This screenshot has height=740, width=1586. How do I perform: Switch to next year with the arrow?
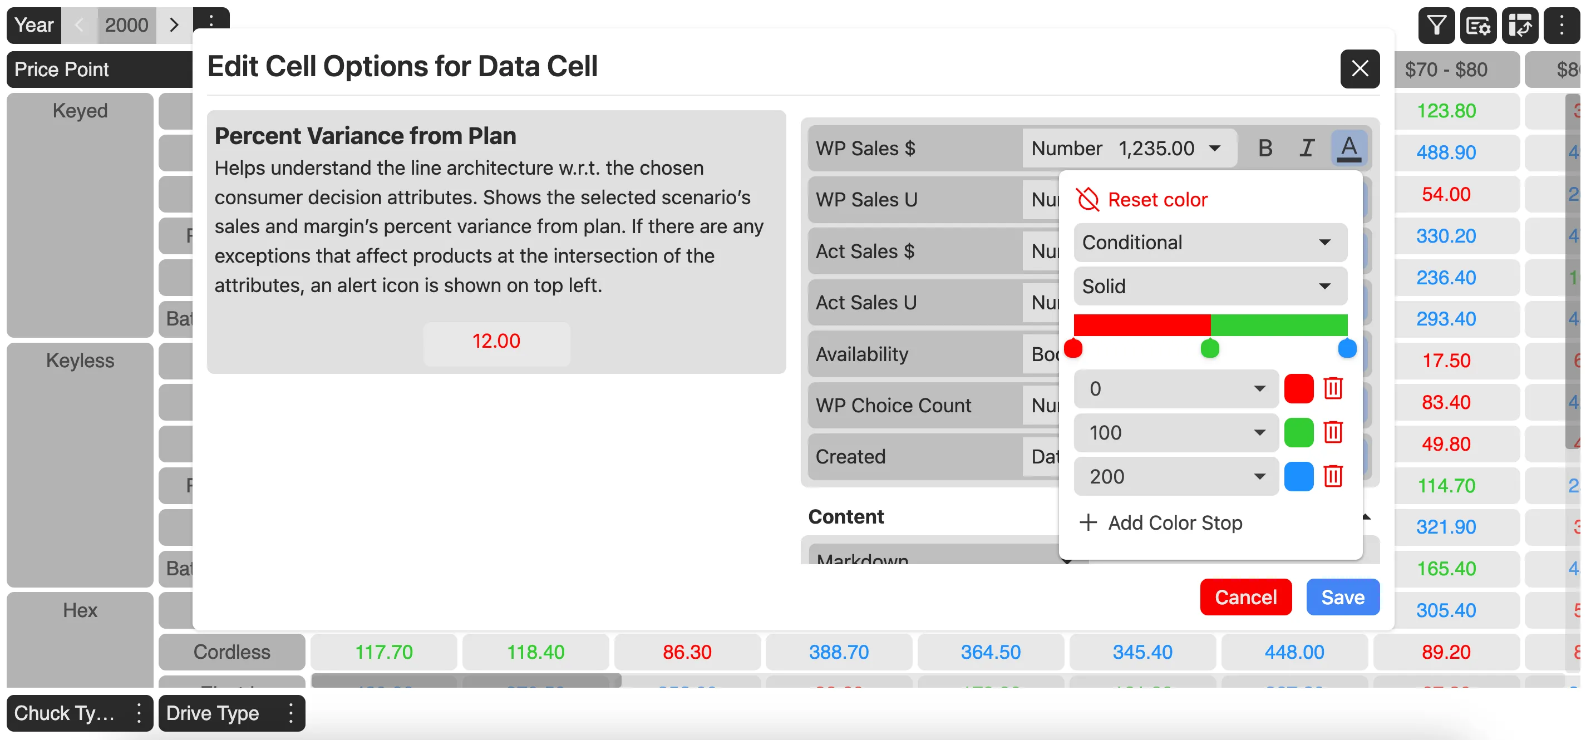pyautogui.click(x=175, y=24)
